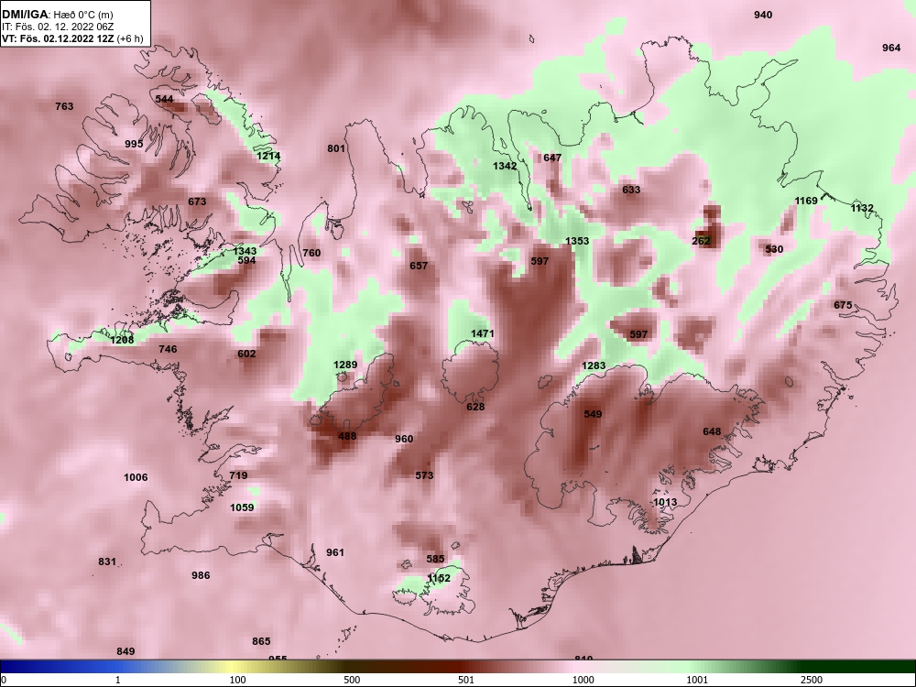916x687 pixels.
Task: Click the 602 value on the map
Action: pyautogui.click(x=246, y=354)
